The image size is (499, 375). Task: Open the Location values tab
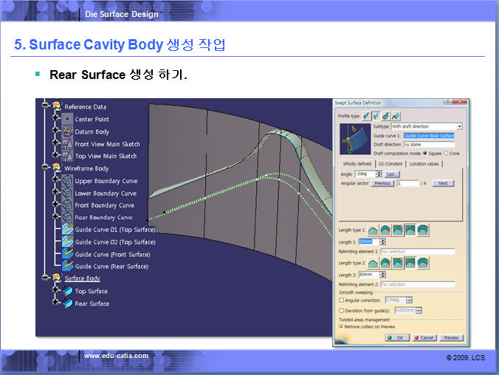424,163
